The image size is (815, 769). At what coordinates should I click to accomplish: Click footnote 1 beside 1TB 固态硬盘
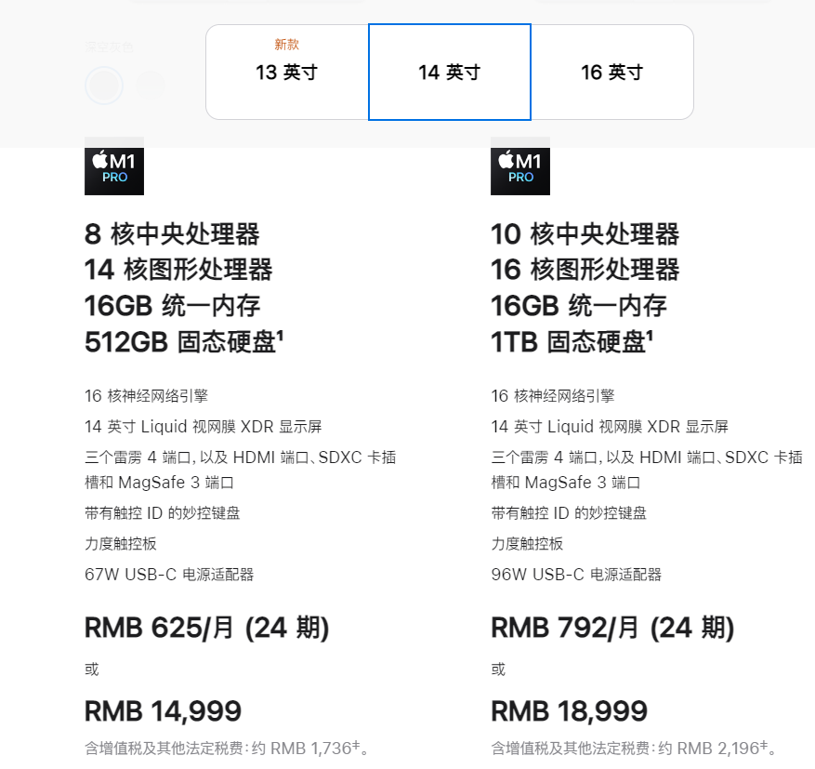(x=650, y=336)
